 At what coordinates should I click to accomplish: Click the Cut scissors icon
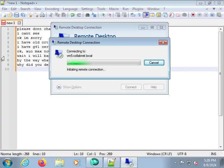pyautogui.click(x=51, y=15)
